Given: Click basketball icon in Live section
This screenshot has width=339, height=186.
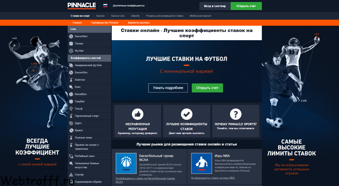Looking at the screenshot, I should pyautogui.click(x=71, y=36).
